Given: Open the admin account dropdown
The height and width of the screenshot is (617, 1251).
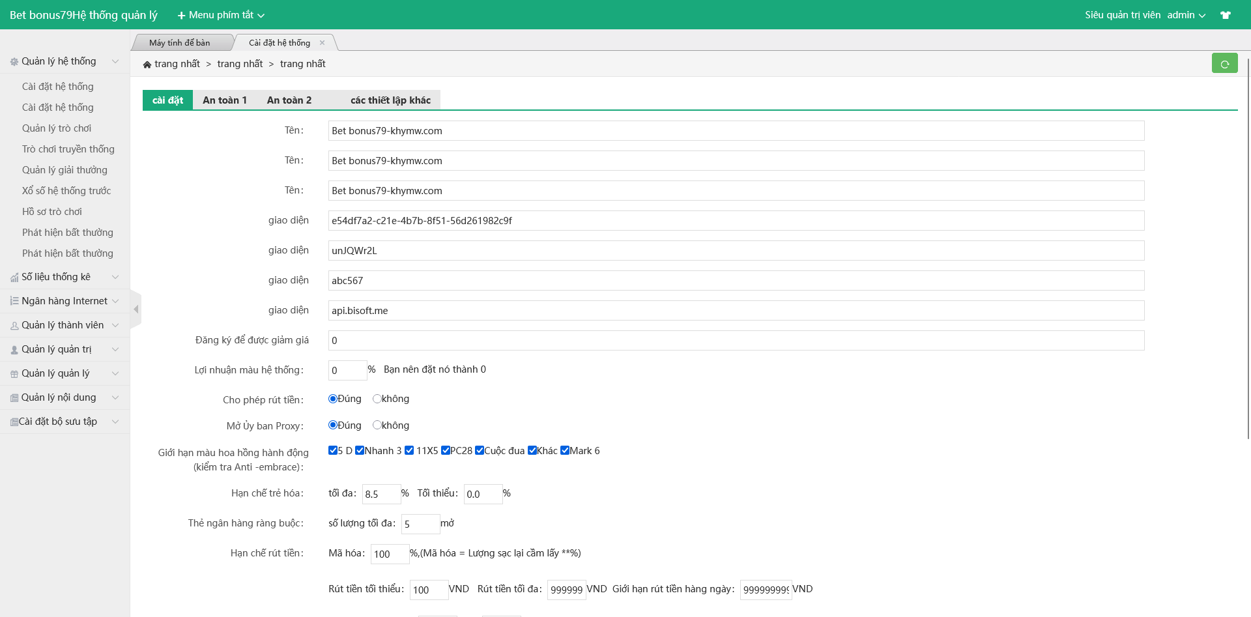Looking at the screenshot, I should point(1186,15).
